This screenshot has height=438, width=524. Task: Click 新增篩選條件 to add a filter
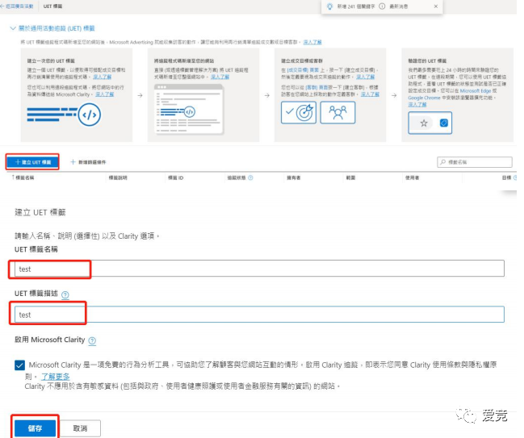point(88,162)
